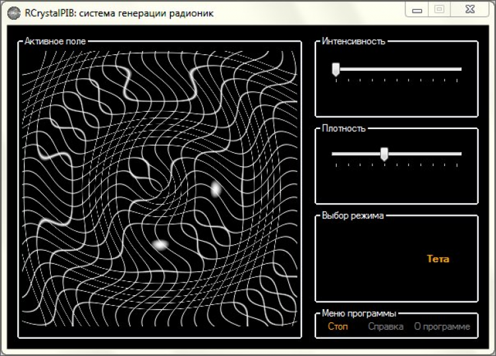Click the Интенсивность slider thumb
Viewport: 496px width, 356px height.
point(335,69)
